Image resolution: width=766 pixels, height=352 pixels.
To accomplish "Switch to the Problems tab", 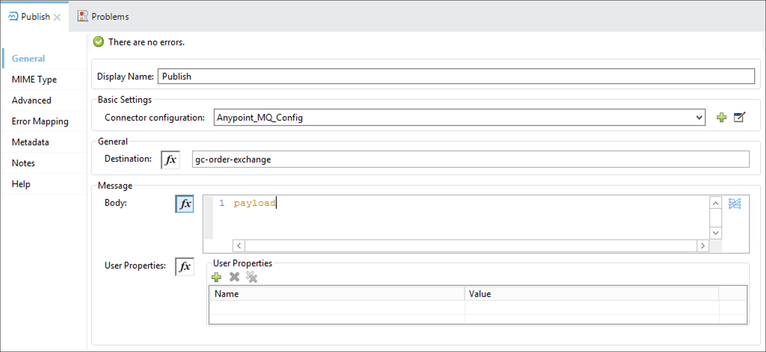I will click(103, 16).
